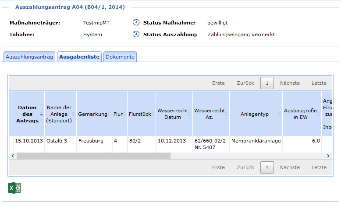Screen dimensions: 341x205
Task: Click heading Auszahlungsantrag A04 (B04/1, 2014)
Action: [70, 7]
